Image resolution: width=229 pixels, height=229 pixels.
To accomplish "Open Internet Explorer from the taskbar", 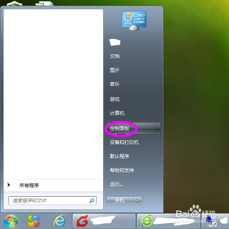I will [59, 221].
